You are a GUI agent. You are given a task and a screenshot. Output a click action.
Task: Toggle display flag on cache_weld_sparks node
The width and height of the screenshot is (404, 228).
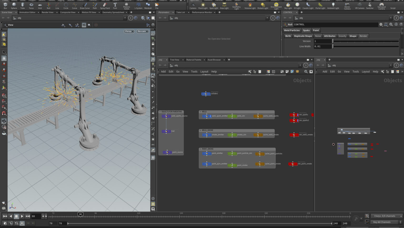tap(262, 116)
